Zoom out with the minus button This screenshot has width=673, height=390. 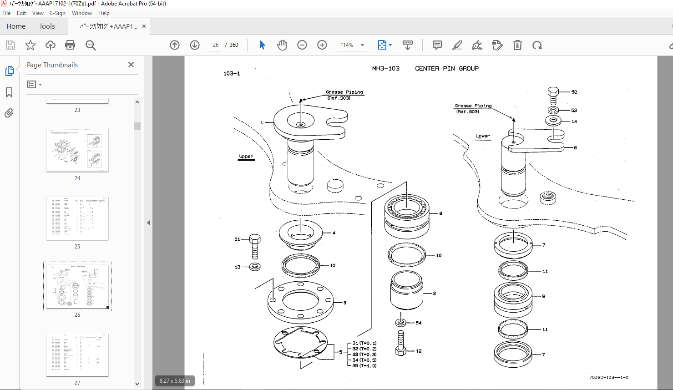[x=302, y=45]
